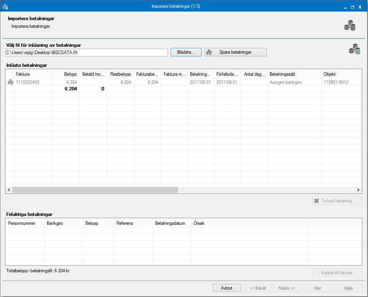Maximize the Importera betalningar window
Viewport: 368px width, 297px height.
pos(353,7)
